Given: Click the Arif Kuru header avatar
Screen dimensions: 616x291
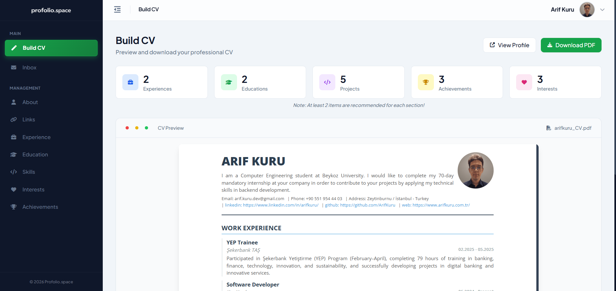Looking at the screenshot, I should (x=587, y=10).
